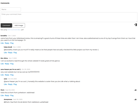Click the Name input field

[11, 9]
